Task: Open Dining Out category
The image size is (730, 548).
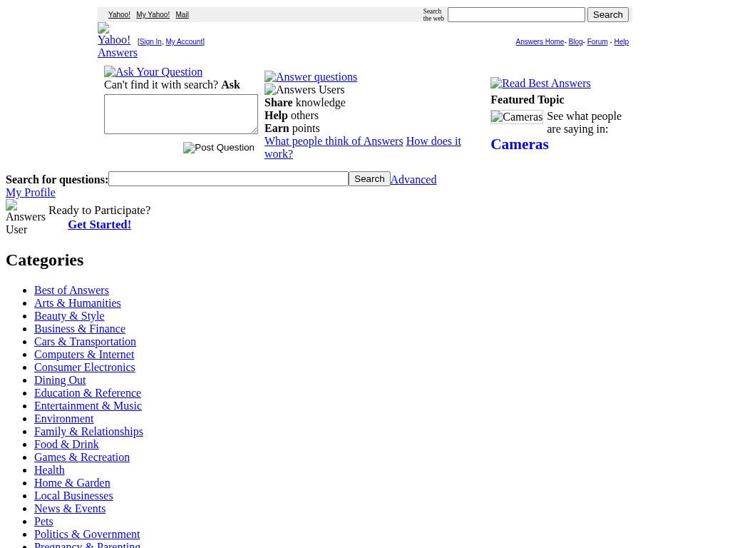Action: click(x=60, y=380)
